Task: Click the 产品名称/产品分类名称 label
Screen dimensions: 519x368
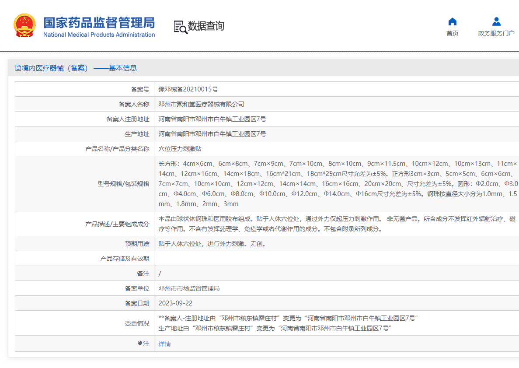Action: click(117, 149)
